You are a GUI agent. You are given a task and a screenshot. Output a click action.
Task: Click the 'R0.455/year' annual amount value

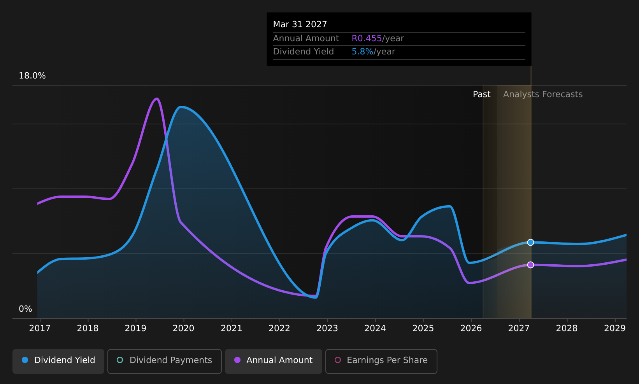click(378, 38)
